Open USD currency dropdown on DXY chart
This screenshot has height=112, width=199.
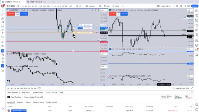(190, 10)
